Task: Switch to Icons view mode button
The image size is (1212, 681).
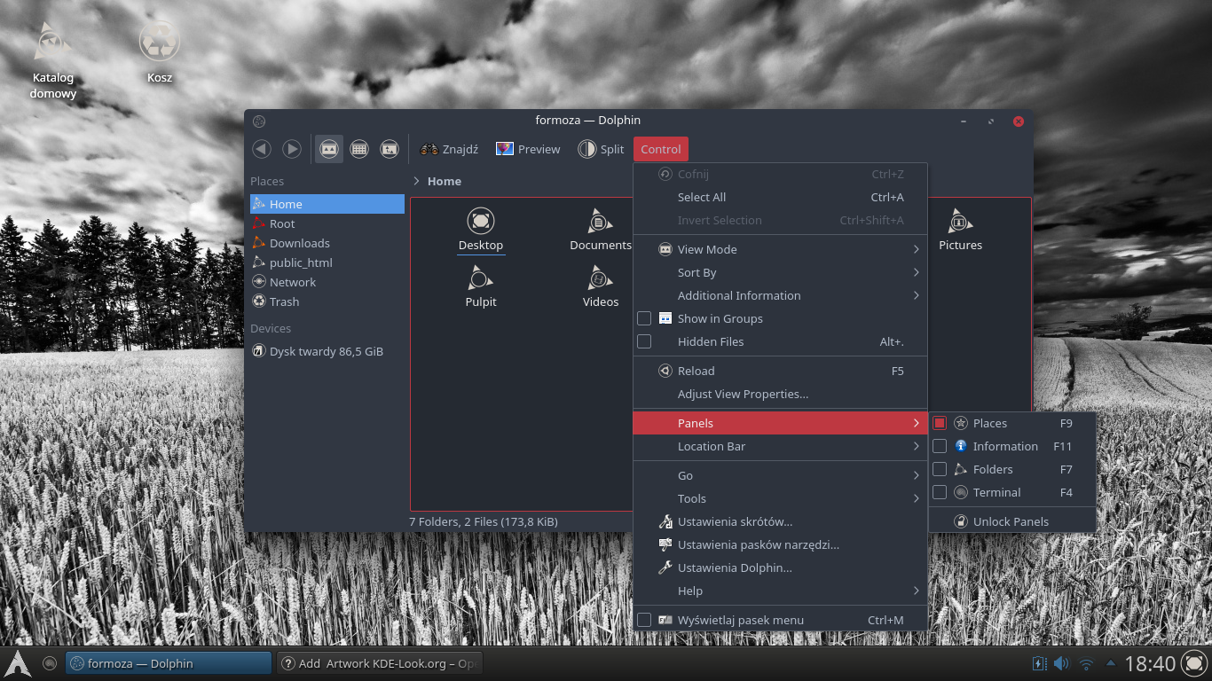Action: (329, 149)
